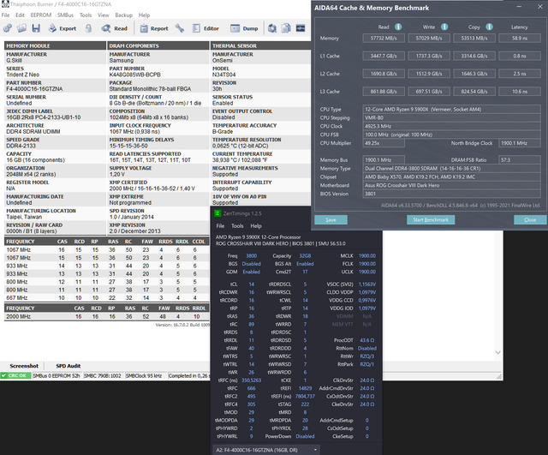Open a file via the folder icon

21,28
